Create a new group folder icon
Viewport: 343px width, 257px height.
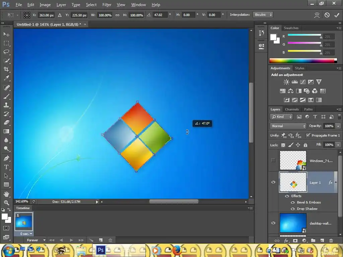313,240
